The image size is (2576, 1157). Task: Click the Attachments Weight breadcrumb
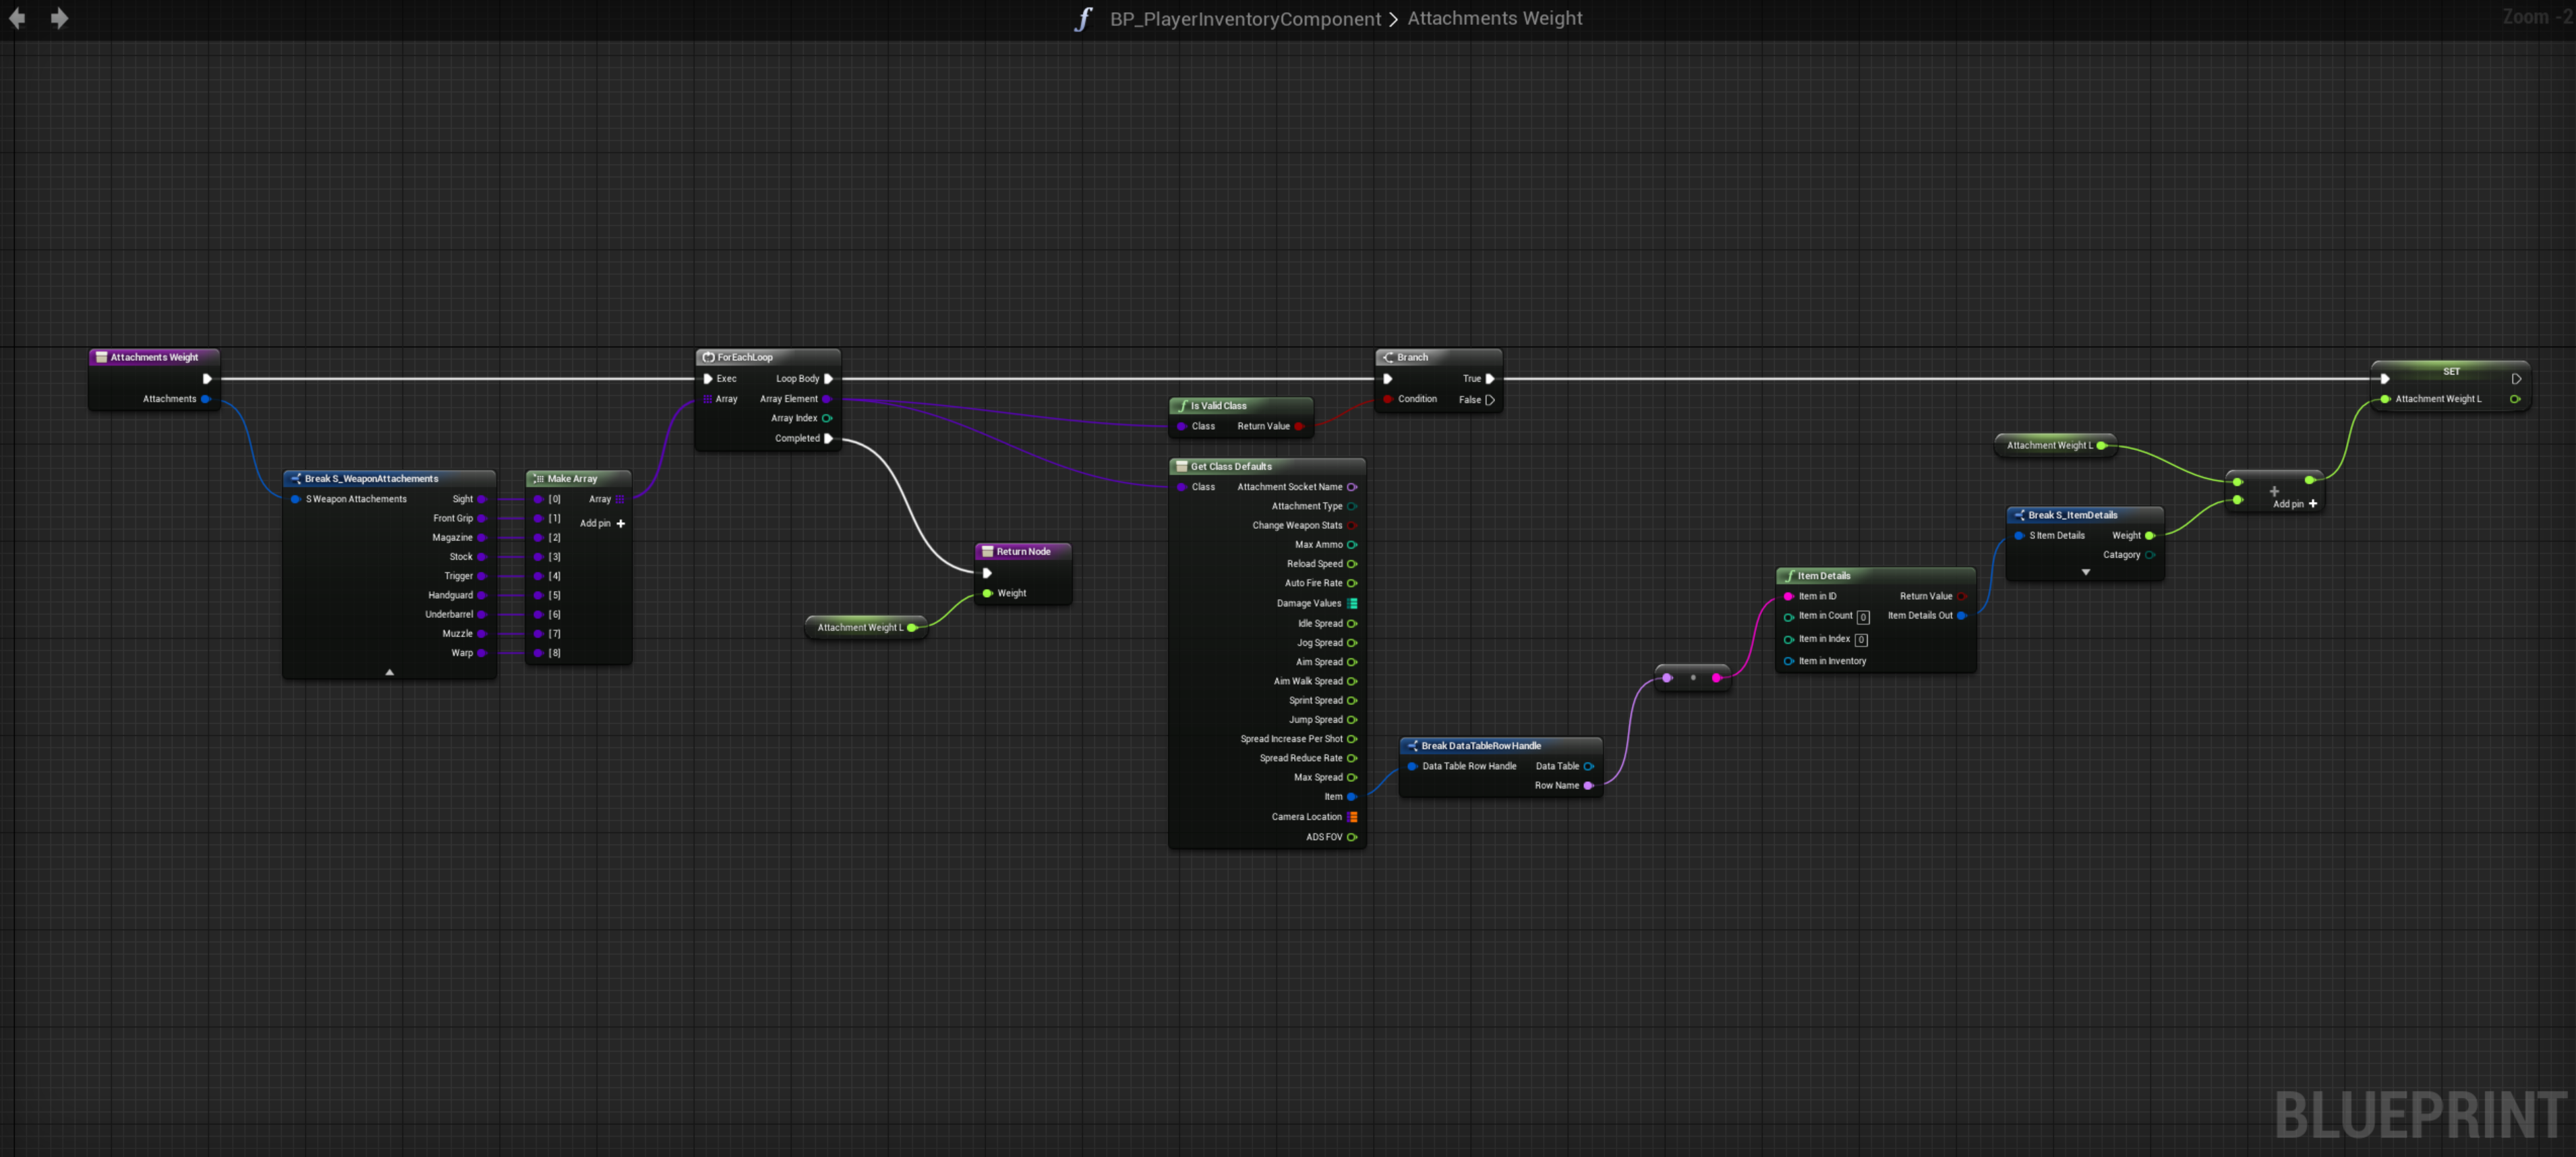coord(1494,19)
